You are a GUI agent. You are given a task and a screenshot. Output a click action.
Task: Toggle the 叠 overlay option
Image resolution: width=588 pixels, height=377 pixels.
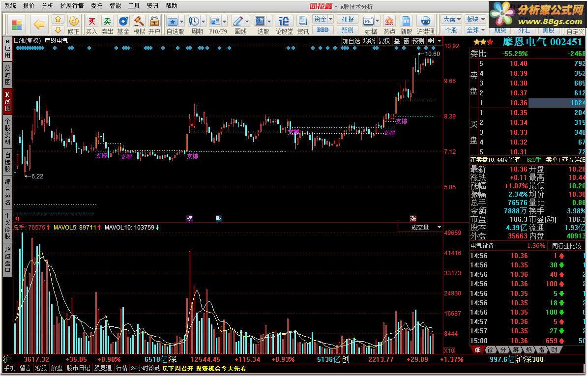397,41
